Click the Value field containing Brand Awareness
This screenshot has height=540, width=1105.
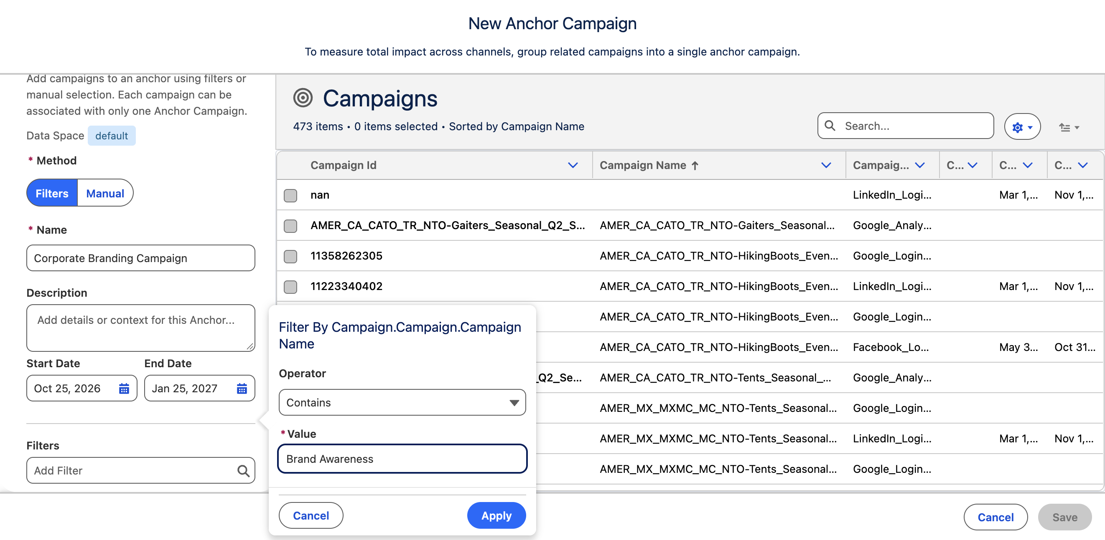[402, 459]
